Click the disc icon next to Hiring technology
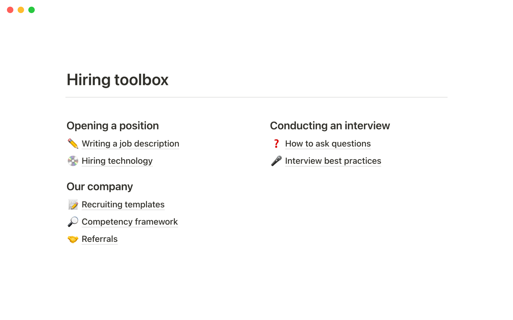Image resolution: width=513 pixels, height=320 pixels. pos(72,161)
